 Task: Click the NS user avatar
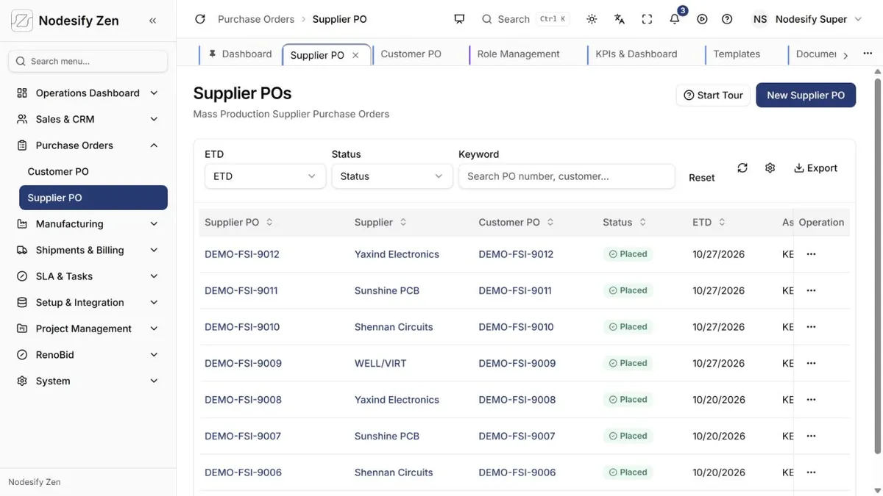(x=759, y=19)
